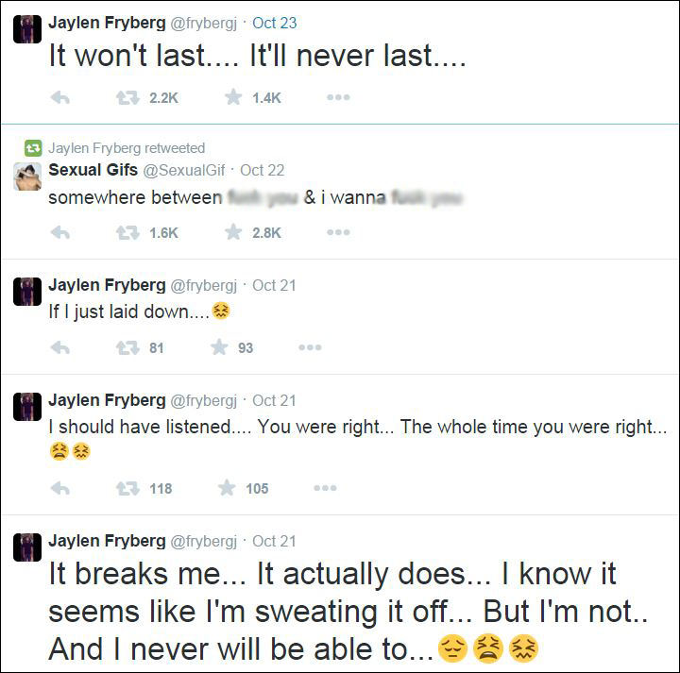Expand more options on "If I just laid down"
The image size is (680, 673).
(x=310, y=347)
